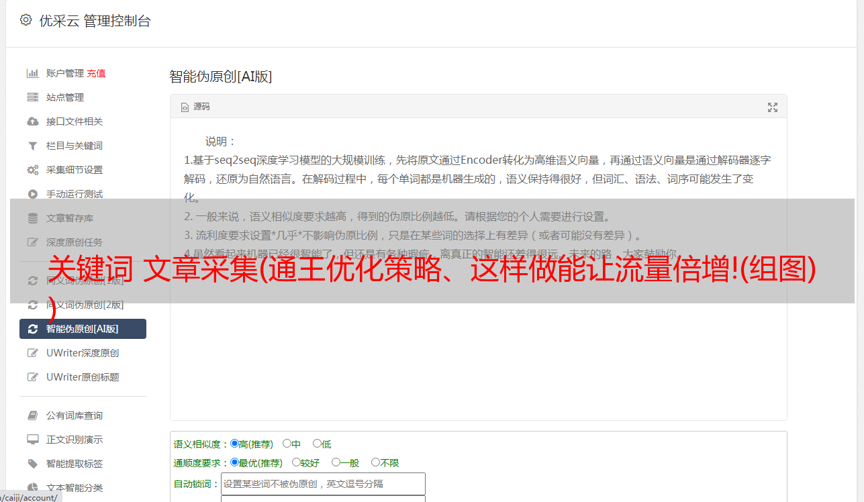Click the 优采云 管理控制台 header title
The image size is (864, 502).
coord(95,21)
